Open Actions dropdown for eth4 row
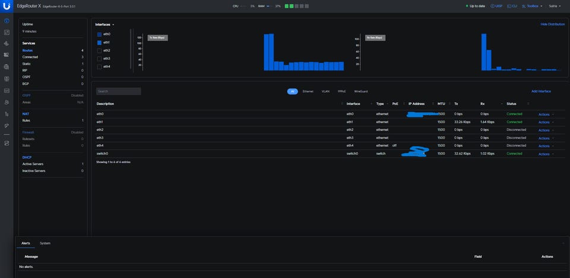 (546, 146)
